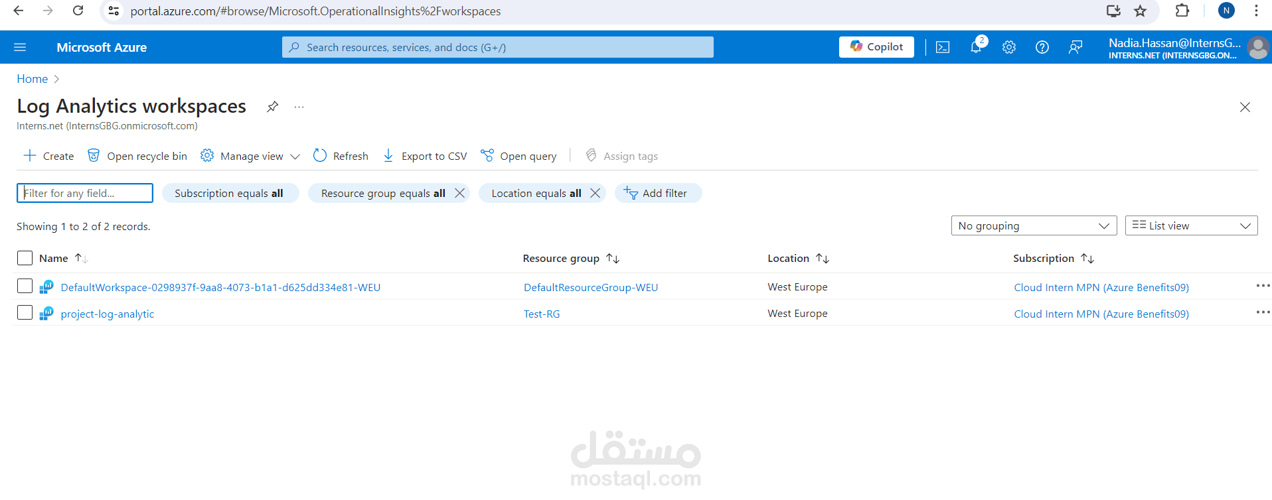Install the app from the address bar icon
Screen dimensions: 1272x500
1113,11
